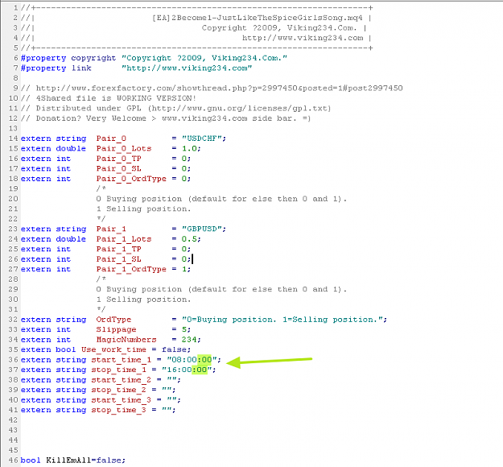This screenshot has width=503, height=467.
Task: Click the false value on line 35
Action: click(174, 349)
